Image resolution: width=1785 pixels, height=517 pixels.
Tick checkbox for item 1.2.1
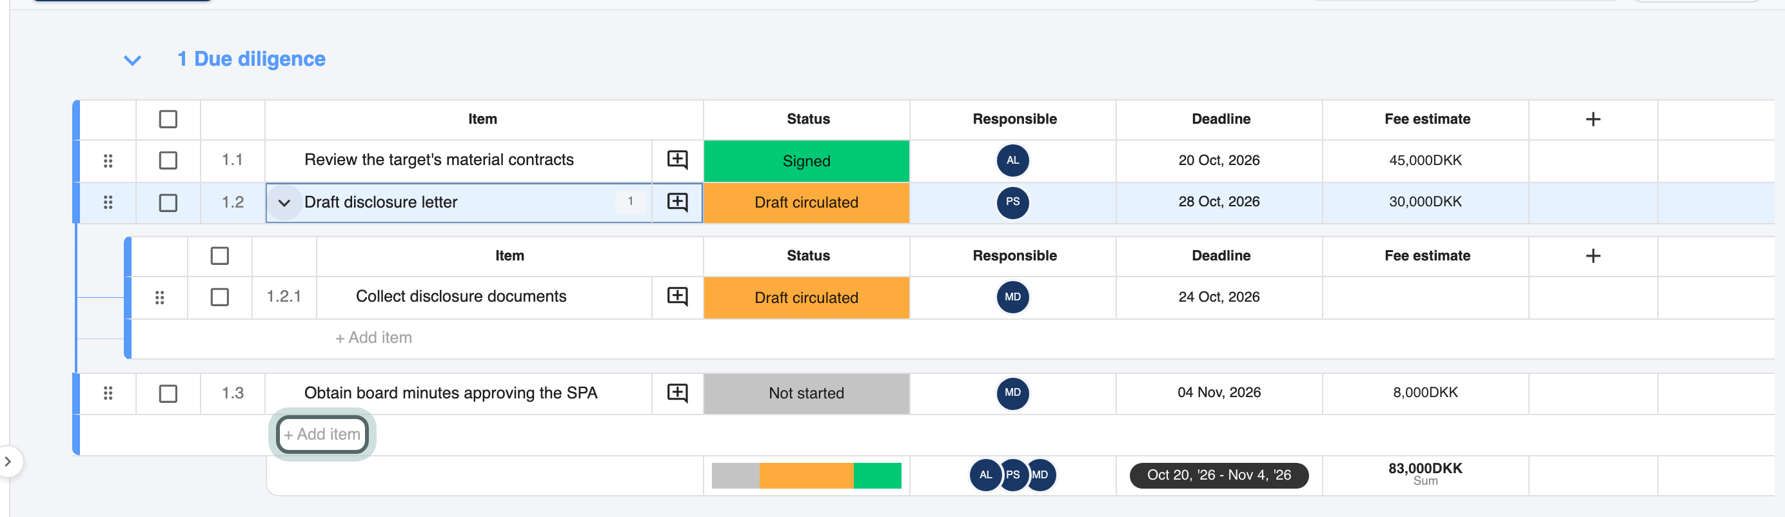pos(220,297)
